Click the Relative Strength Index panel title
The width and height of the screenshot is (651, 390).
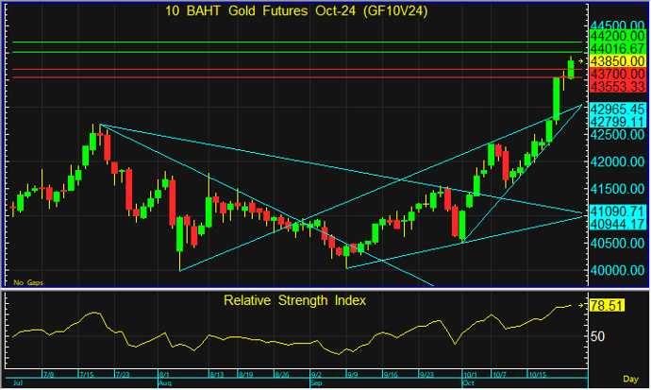point(294,300)
